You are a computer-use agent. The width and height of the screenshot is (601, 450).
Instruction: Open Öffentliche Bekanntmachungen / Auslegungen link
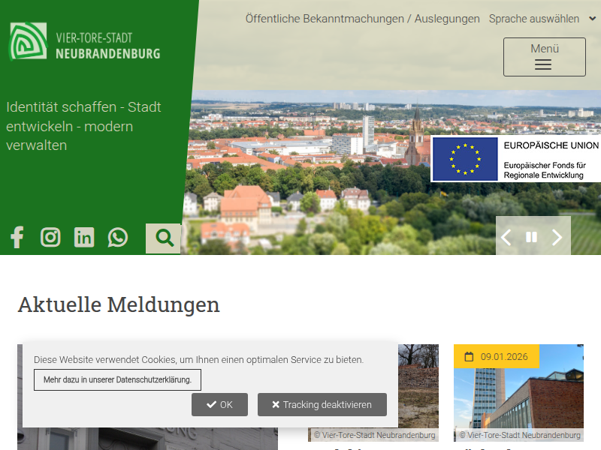tap(362, 19)
